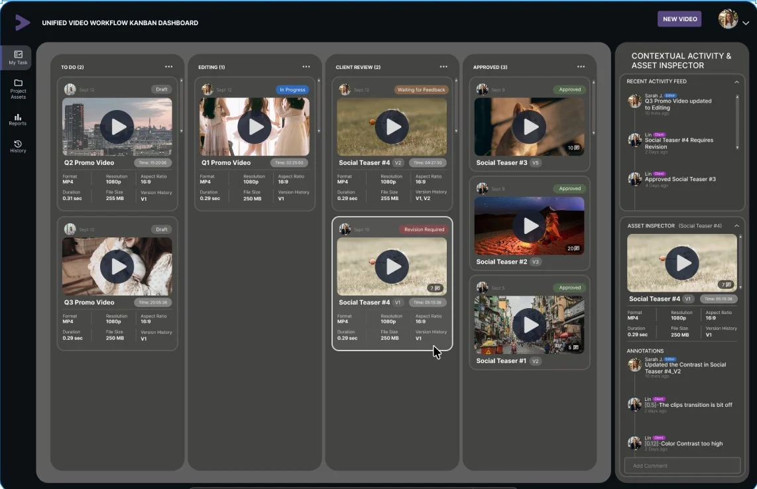Open the My Task sidebar section
The height and width of the screenshot is (489, 757).
click(x=17, y=58)
